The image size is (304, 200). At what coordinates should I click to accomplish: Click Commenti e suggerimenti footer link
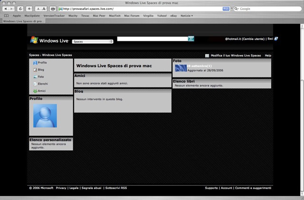click(253, 188)
